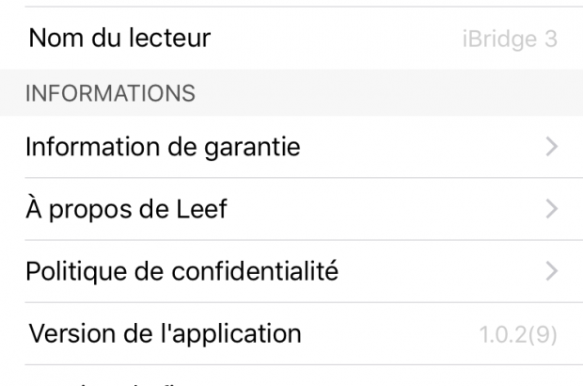This screenshot has height=386, width=583.
Task: Tap the chevron beside Information de garantie
Action: coord(552,147)
